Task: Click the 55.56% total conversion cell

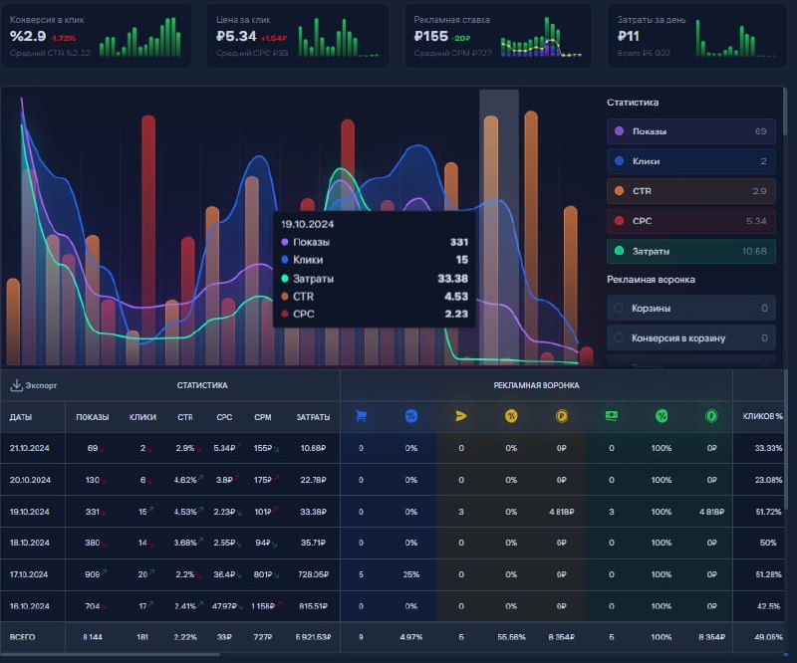Action: point(511,637)
